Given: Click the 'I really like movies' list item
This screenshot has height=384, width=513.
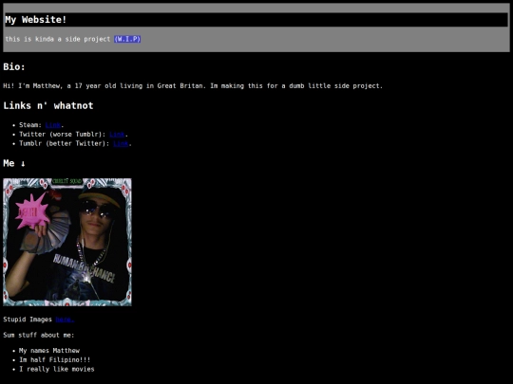Looking at the screenshot, I should click(57, 369).
